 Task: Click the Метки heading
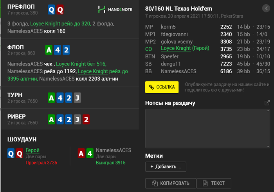point(154,156)
